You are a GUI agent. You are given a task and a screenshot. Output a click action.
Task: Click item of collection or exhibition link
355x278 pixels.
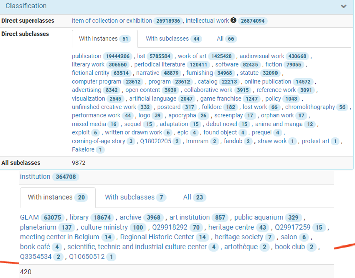(x=112, y=21)
